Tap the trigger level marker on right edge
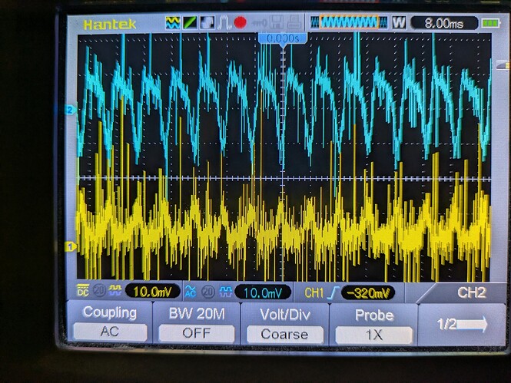This screenshot has width=511, height=383. 503,65
